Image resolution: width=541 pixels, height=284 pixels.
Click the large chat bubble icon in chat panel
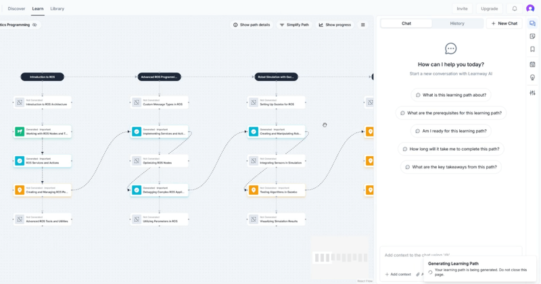click(450, 49)
